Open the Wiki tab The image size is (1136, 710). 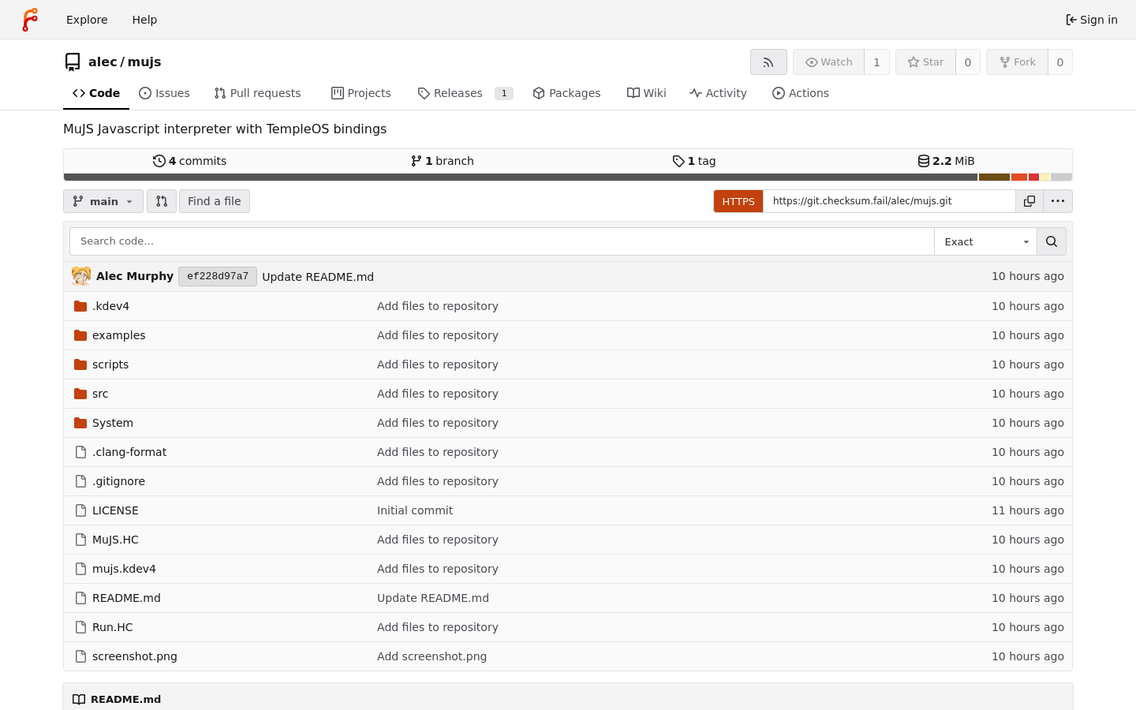click(647, 93)
